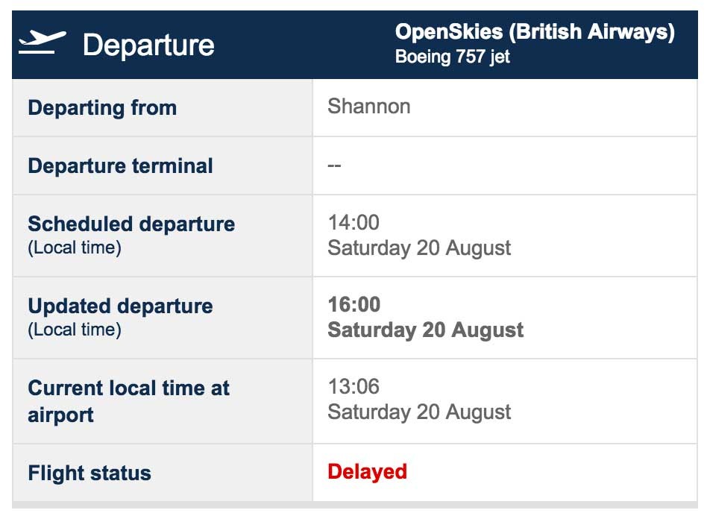Click the airplane departure icon
Image resolution: width=707 pixels, height=513 pixels.
point(43,43)
